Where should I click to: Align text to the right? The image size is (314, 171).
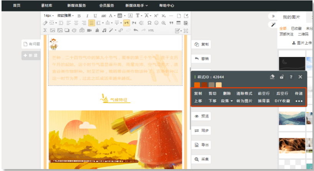(x=84, y=23)
